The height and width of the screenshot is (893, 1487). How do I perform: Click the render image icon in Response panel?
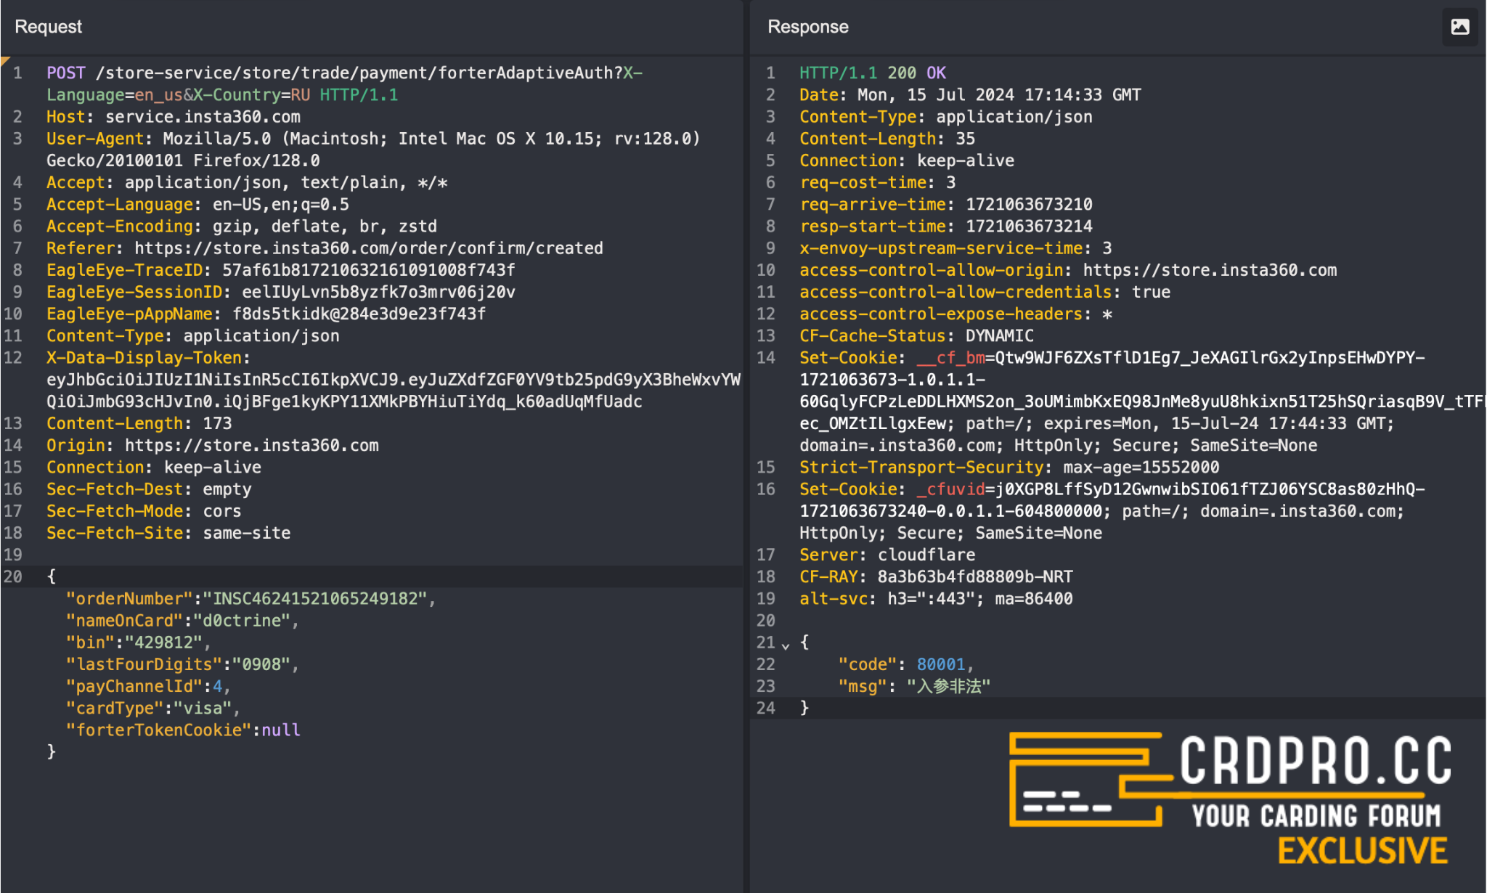(1459, 27)
